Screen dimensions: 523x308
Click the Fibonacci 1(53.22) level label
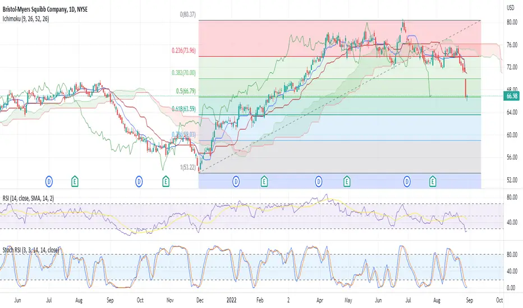pyautogui.click(x=188, y=167)
